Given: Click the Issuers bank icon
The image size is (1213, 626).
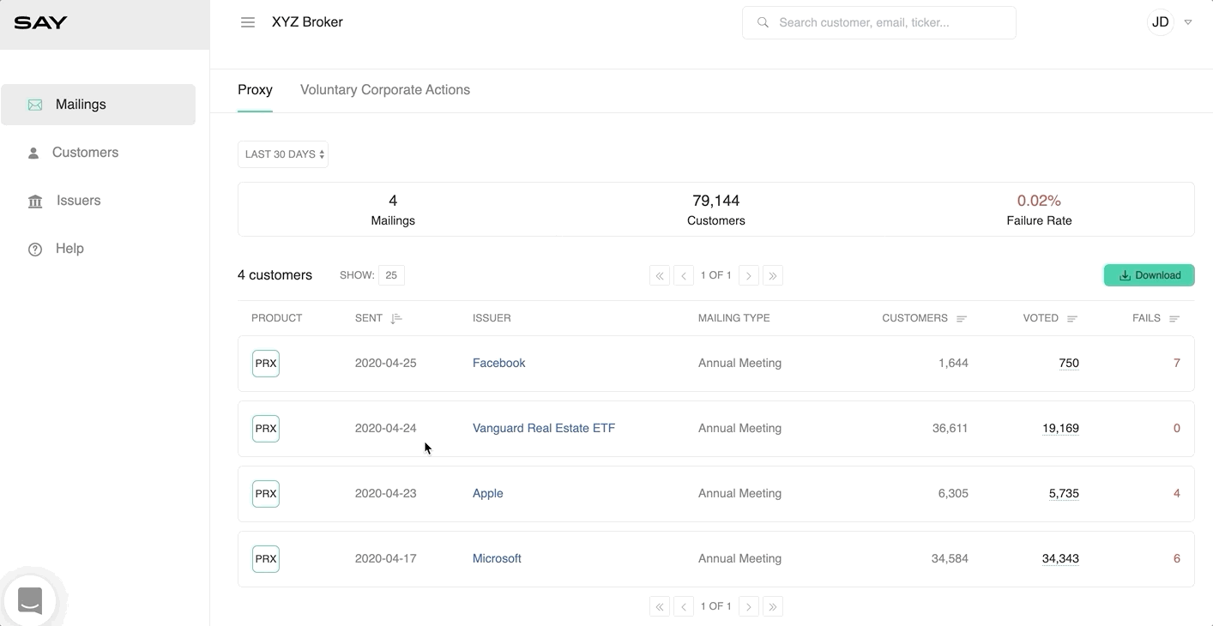Looking at the screenshot, I should 35,201.
